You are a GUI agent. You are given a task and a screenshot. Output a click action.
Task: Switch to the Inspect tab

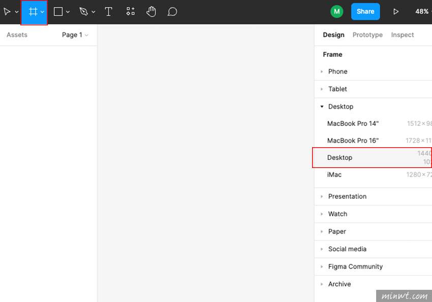[402, 35]
